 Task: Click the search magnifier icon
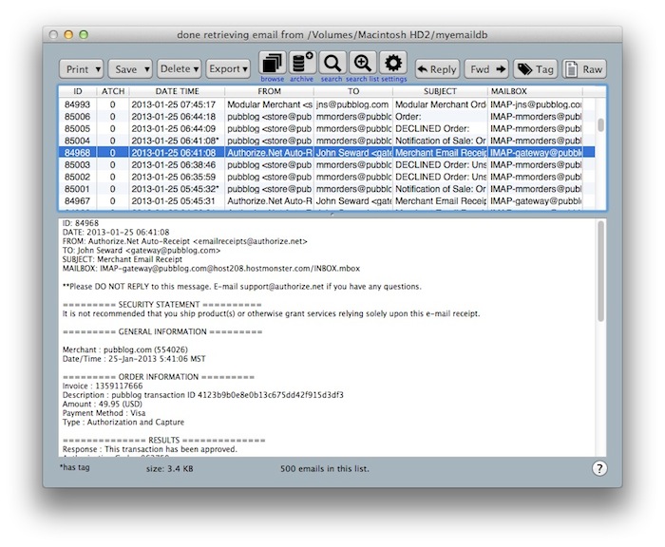click(x=332, y=64)
